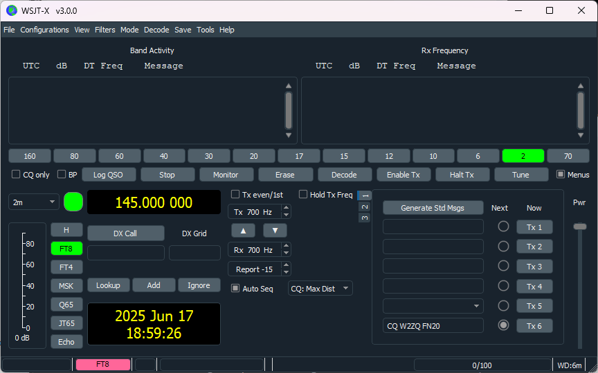This screenshot has width=598, height=373.
Task: Expand the Tx 5 message combo box
Action: pyautogui.click(x=476, y=306)
